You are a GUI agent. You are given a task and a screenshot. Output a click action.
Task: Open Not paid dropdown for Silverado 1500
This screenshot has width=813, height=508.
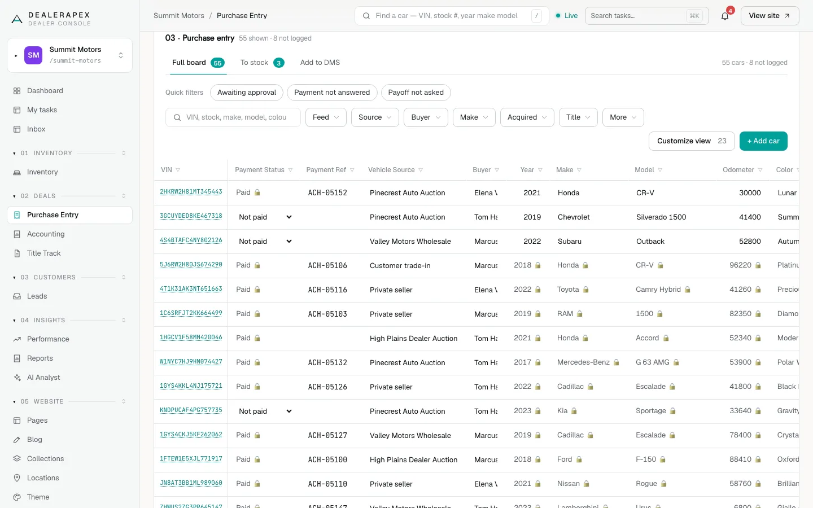click(x=265, y=217)
